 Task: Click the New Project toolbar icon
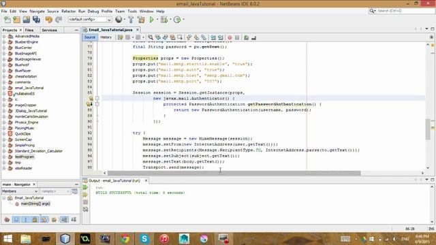tap(16, 20)
